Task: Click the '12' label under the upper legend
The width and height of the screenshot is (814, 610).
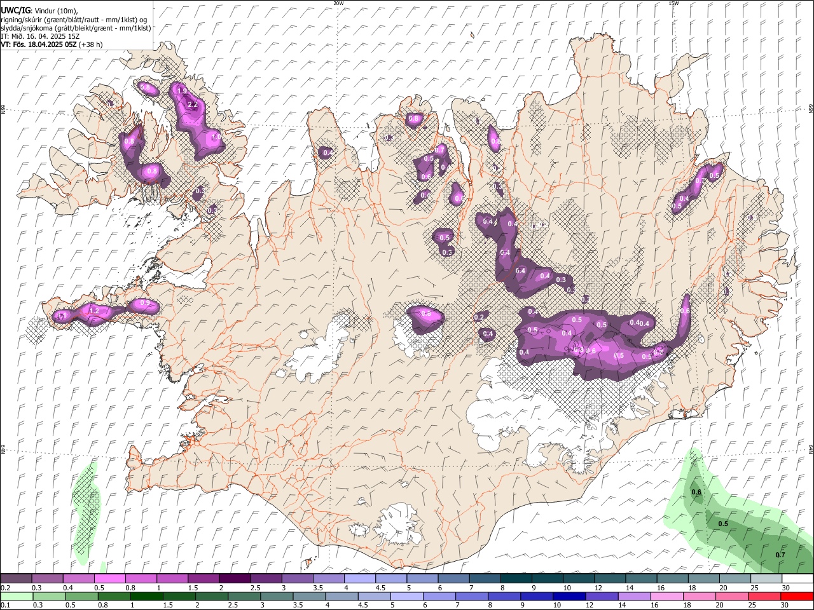Action: point(598,588)
